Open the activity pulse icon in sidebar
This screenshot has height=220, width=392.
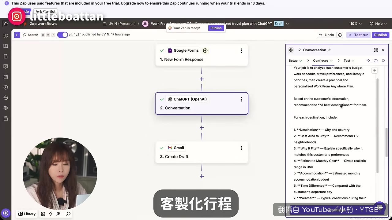pos(6,98)
